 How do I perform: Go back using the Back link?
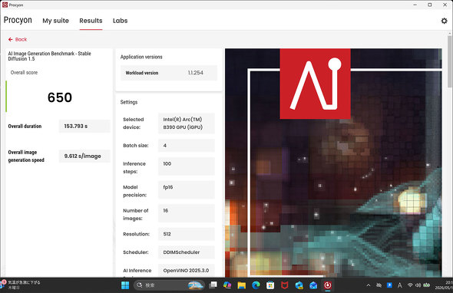(18, 40)
